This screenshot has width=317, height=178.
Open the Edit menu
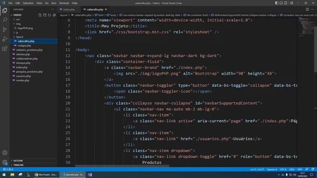point(18,3)
